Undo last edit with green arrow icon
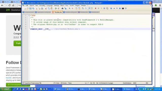 (56, 8)
